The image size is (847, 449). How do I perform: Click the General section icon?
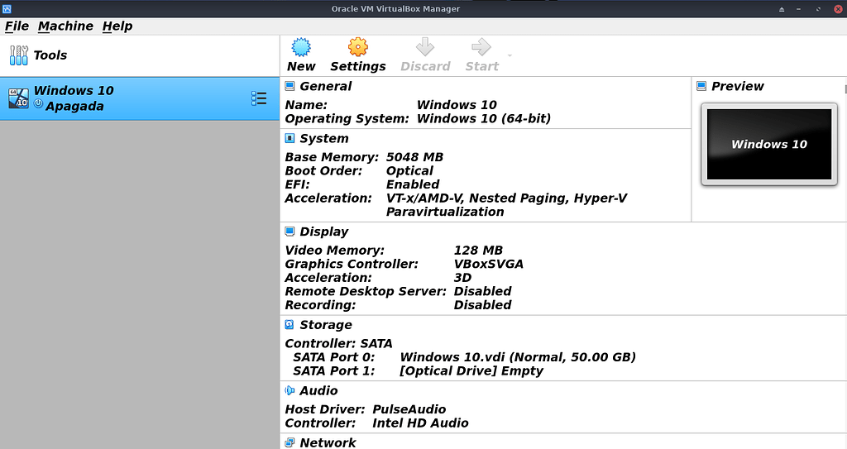coord(290,86)
